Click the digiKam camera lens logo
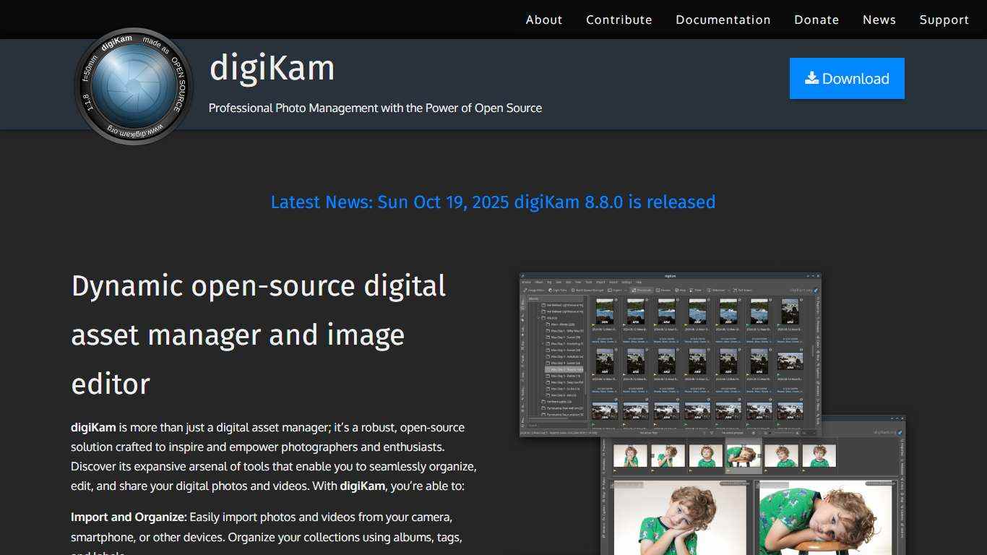Screen dimensions: 987x555 [x=134, y=85]
